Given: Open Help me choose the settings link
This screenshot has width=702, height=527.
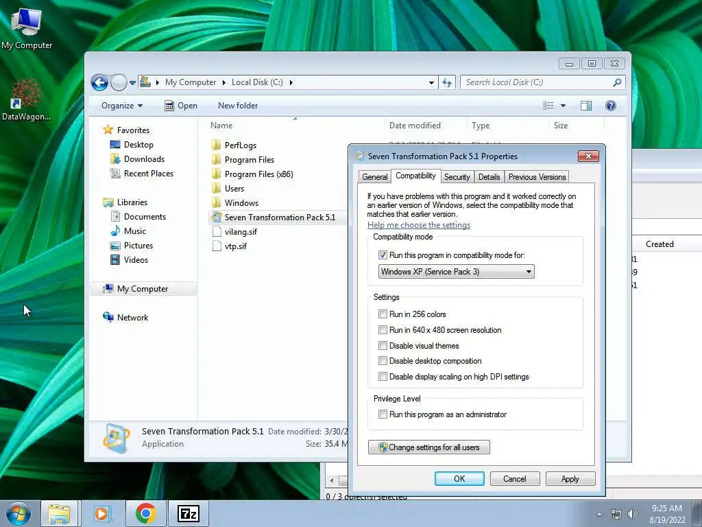Looking at the screenshot, I should coord(419,225).
